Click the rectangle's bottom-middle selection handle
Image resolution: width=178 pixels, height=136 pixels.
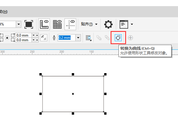[x=73, y=113]
